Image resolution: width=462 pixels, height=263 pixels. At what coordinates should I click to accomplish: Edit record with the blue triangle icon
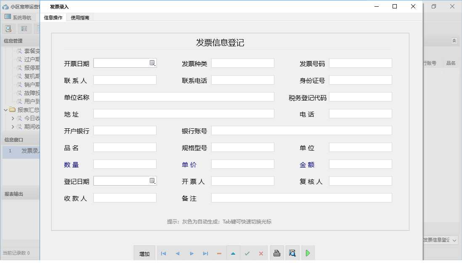[233, 253]
